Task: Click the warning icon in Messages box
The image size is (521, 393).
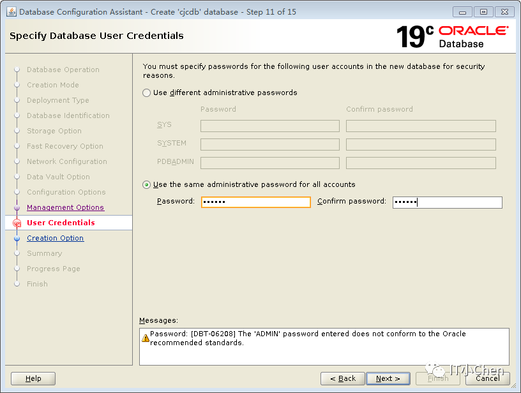Action: (x=145, y=338)
